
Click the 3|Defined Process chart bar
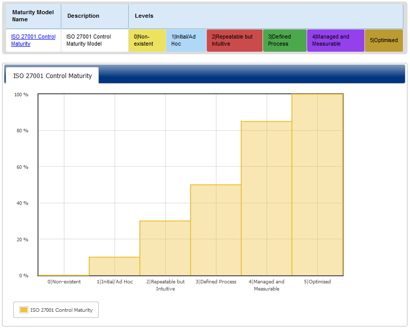216,230
